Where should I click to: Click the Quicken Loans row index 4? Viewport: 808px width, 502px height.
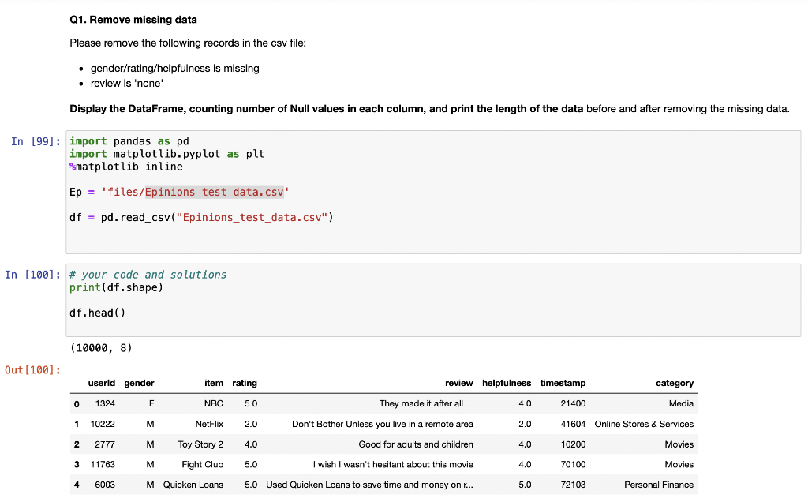pyautogui.click(x=77, y=485)
